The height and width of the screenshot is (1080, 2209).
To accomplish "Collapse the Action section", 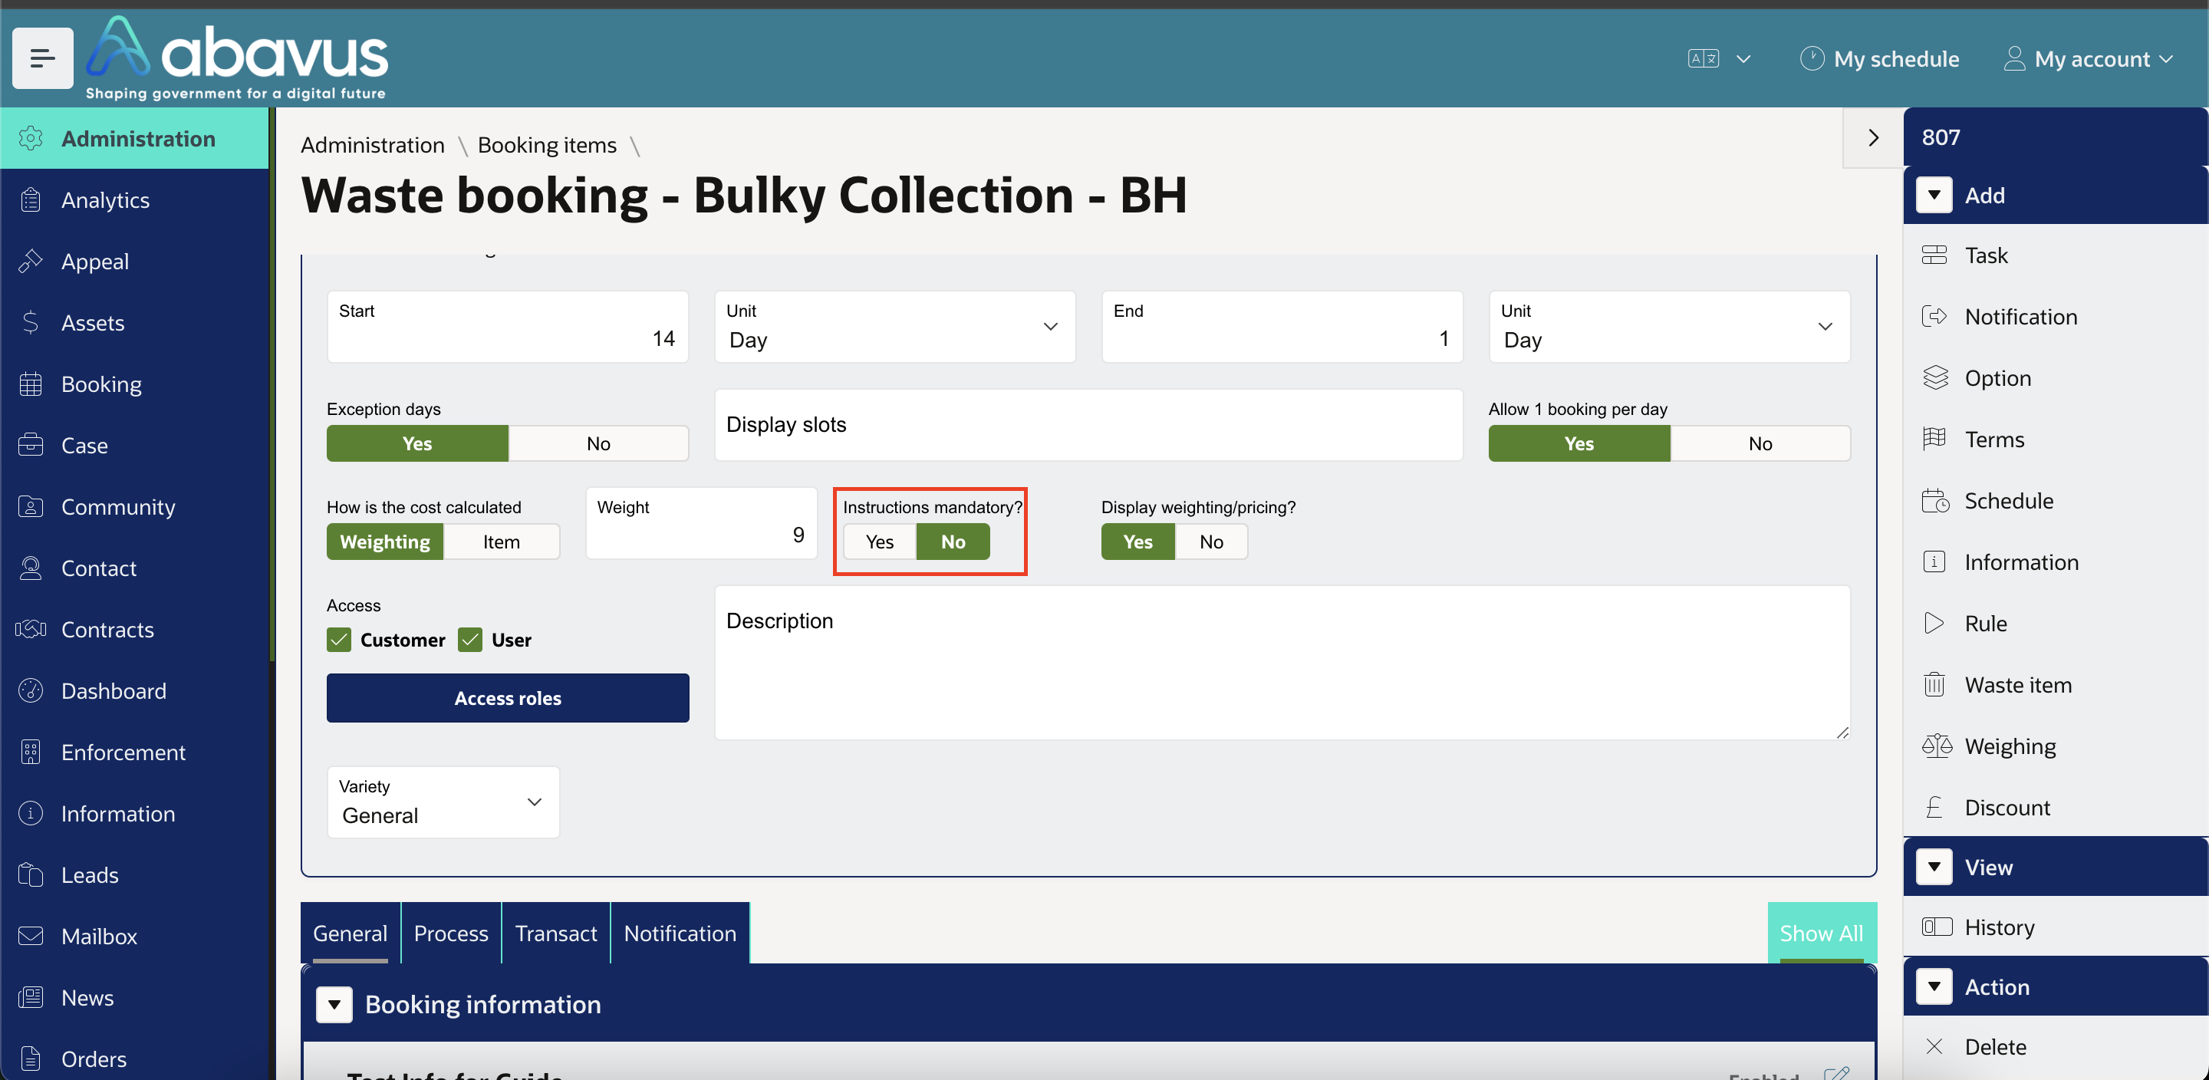I will (1934, 986).
